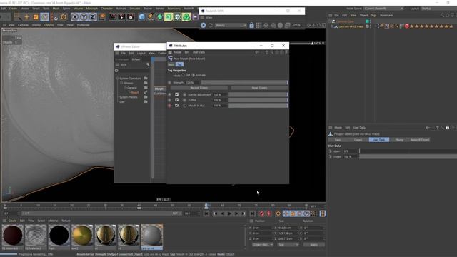The image size is (457, 257).
Task: Toggle the X axis lock
Action: [75, 17]
